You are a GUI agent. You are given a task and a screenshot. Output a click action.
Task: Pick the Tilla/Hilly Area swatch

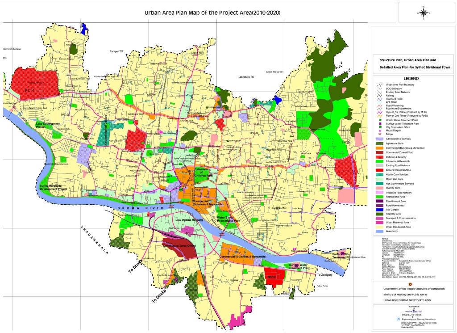[x=380, y=214]
